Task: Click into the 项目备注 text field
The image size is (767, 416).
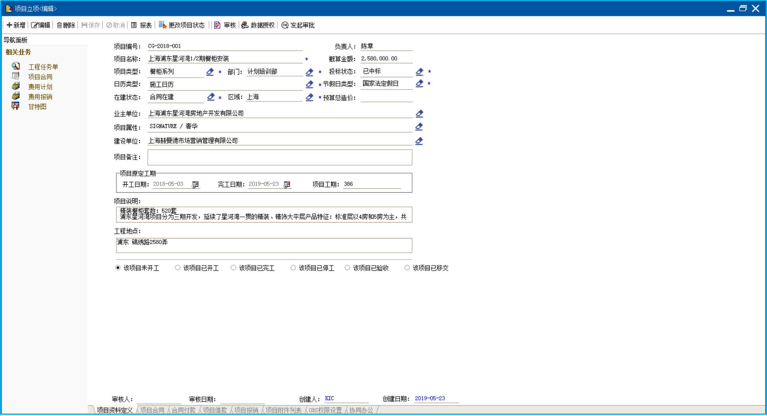Action: (x=280, y=157)
